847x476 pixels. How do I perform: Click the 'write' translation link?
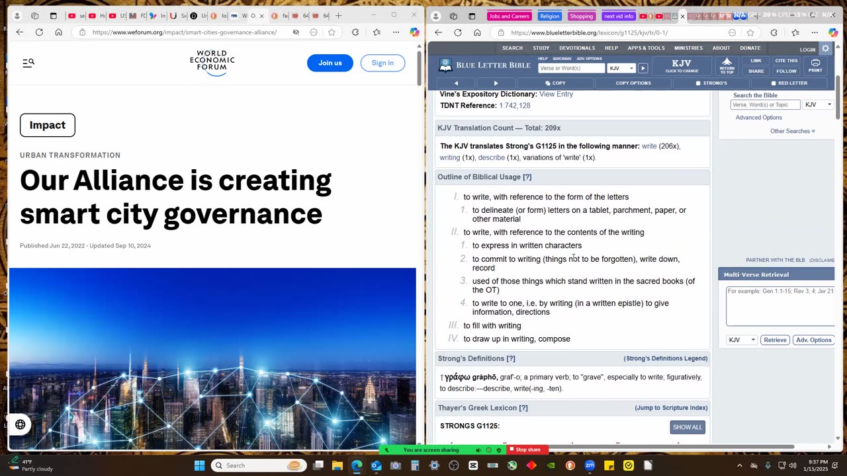(x=649, y=146)
